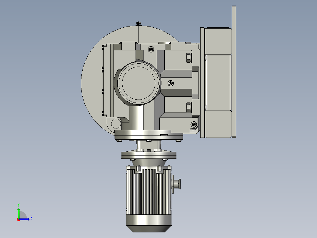Viewport: 317px width, 238px height.
Task: Pick the center screw plug on the gearbox housing
Action: click(x=171, y=83)
